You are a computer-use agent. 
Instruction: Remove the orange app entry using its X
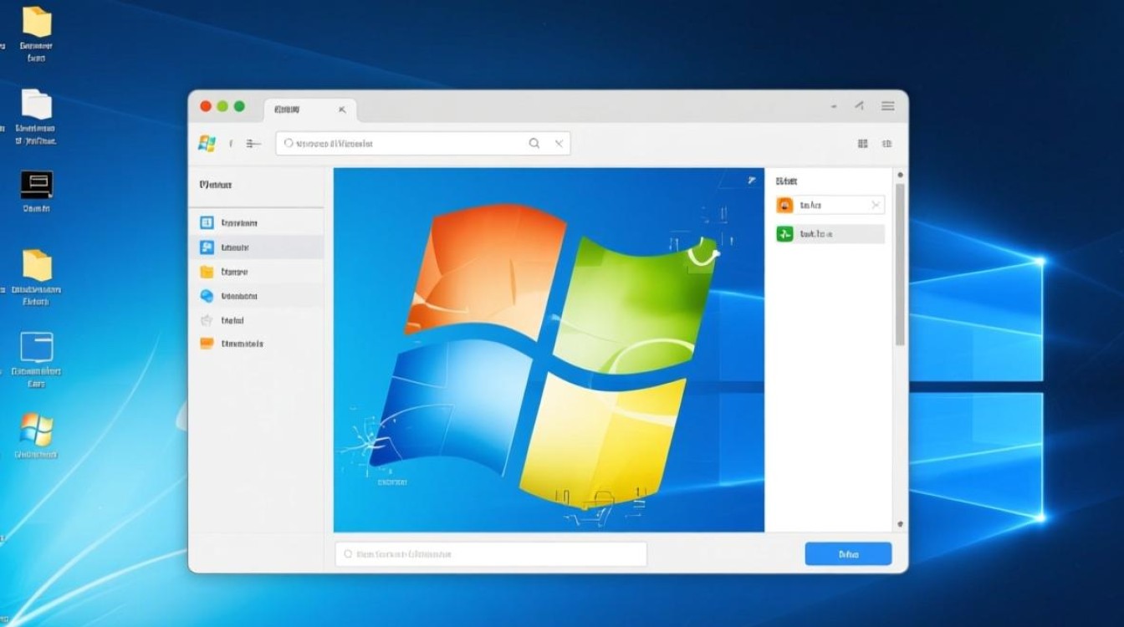pos(877,204)
